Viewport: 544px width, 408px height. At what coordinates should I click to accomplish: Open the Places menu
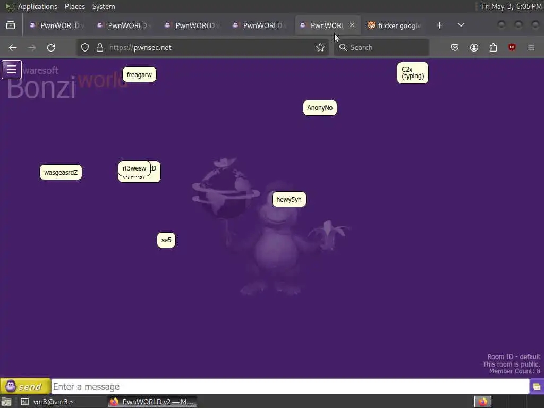[74, 6]
